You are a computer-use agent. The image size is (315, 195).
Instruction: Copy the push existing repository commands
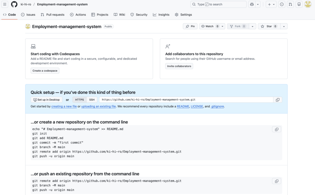click(277, 181)
